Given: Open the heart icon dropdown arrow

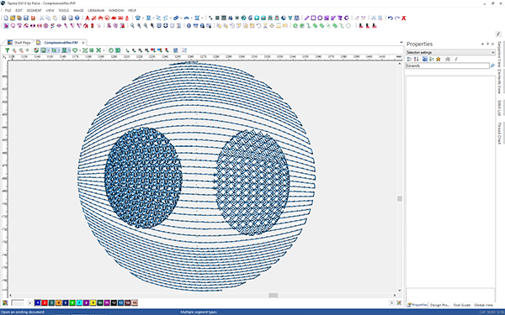Looking at the screenshot, I should point(79,50).
